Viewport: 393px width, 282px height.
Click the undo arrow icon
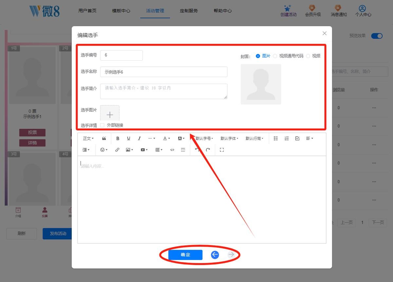(197, 150)
